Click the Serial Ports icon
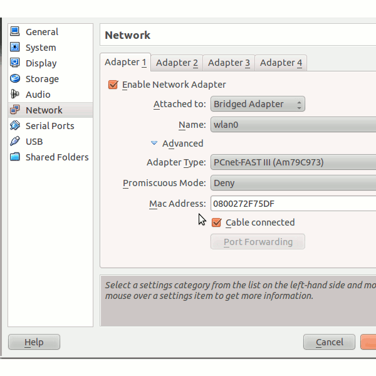 coord(14,126)
